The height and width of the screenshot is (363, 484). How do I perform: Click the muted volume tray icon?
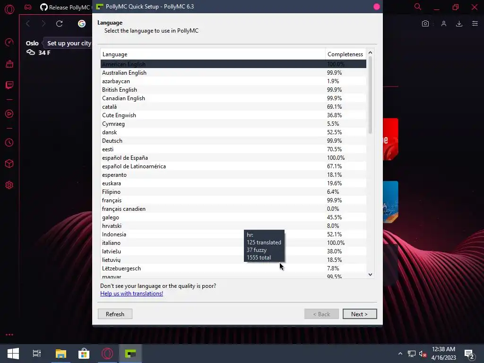click(423, 354)
